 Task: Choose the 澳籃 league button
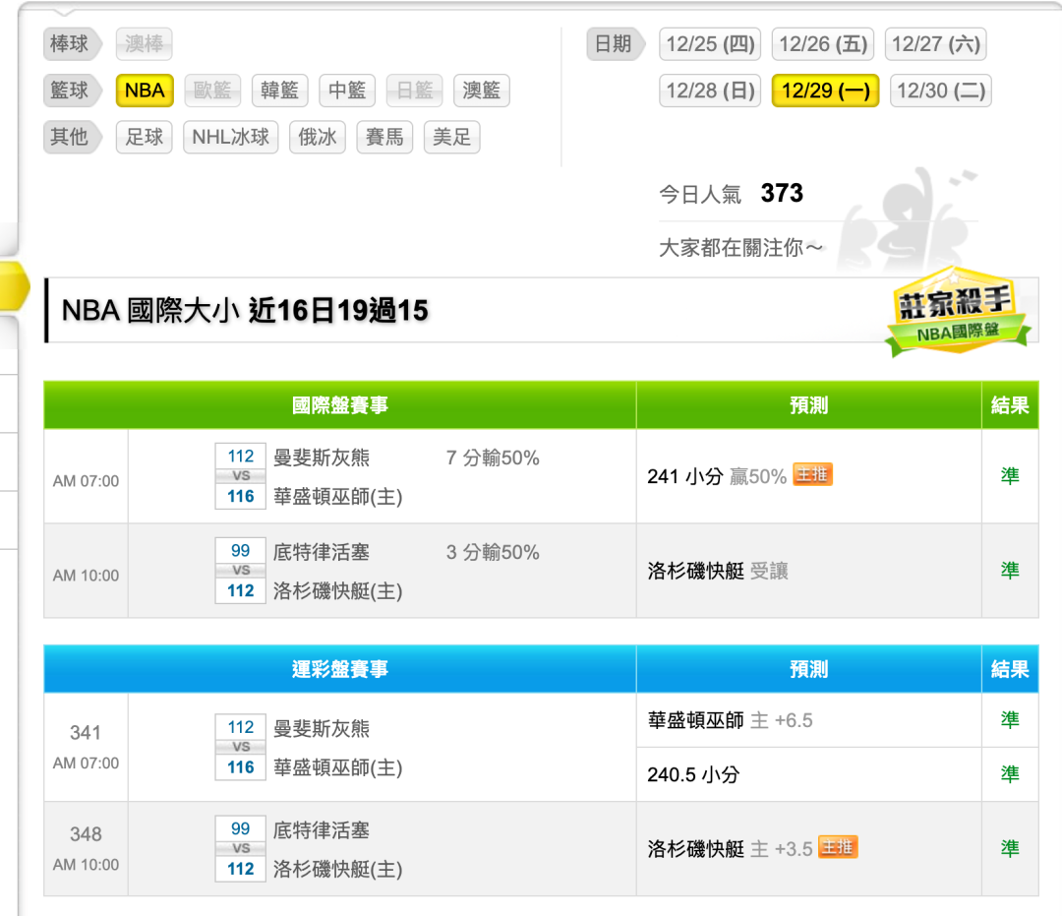pyautogui.click(x=482, y=91)
